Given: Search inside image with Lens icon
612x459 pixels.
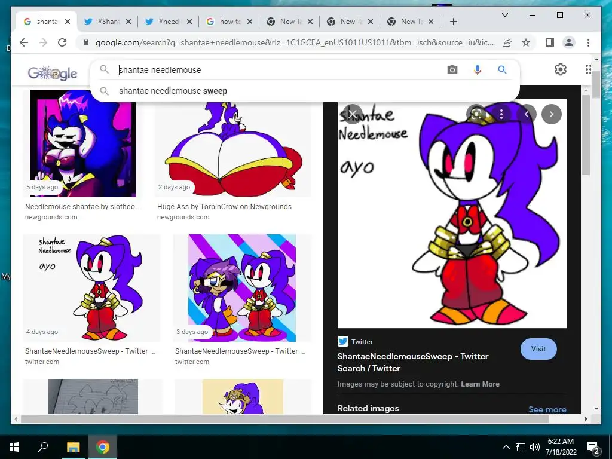Looking at the screenshot, I should 476,114.
